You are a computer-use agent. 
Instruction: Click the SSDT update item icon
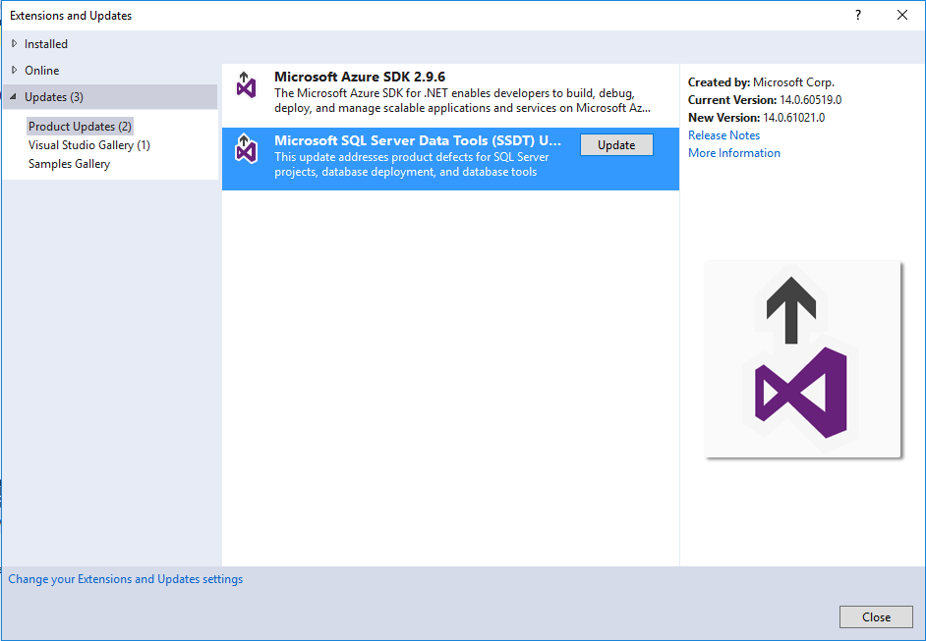(247, 148)
